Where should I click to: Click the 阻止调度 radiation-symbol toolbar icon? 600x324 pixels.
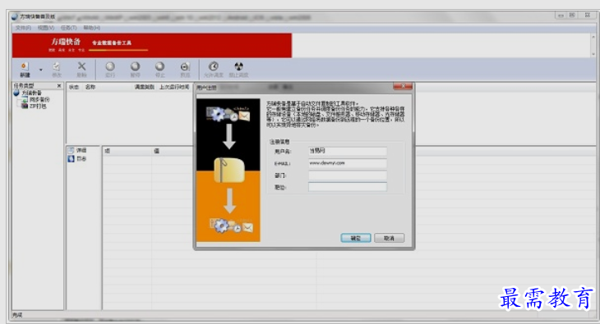[x=239, y=70]
